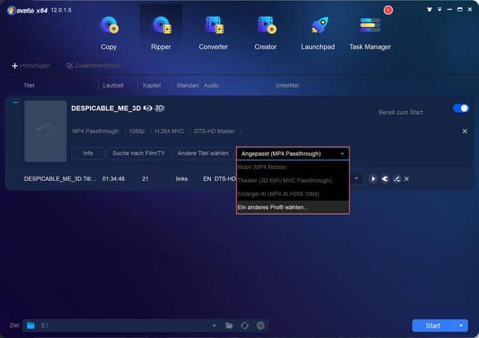The width and height of the screenshot is (479, 338).
Task: Click the refresh icon in the bottom bar
Action: tap(245, 326)
